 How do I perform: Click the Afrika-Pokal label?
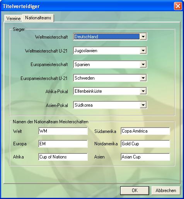click(x=57, y=92)
